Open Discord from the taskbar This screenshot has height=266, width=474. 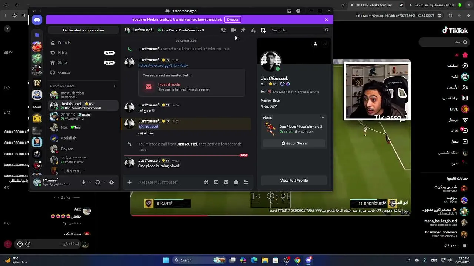coord(308,260)
